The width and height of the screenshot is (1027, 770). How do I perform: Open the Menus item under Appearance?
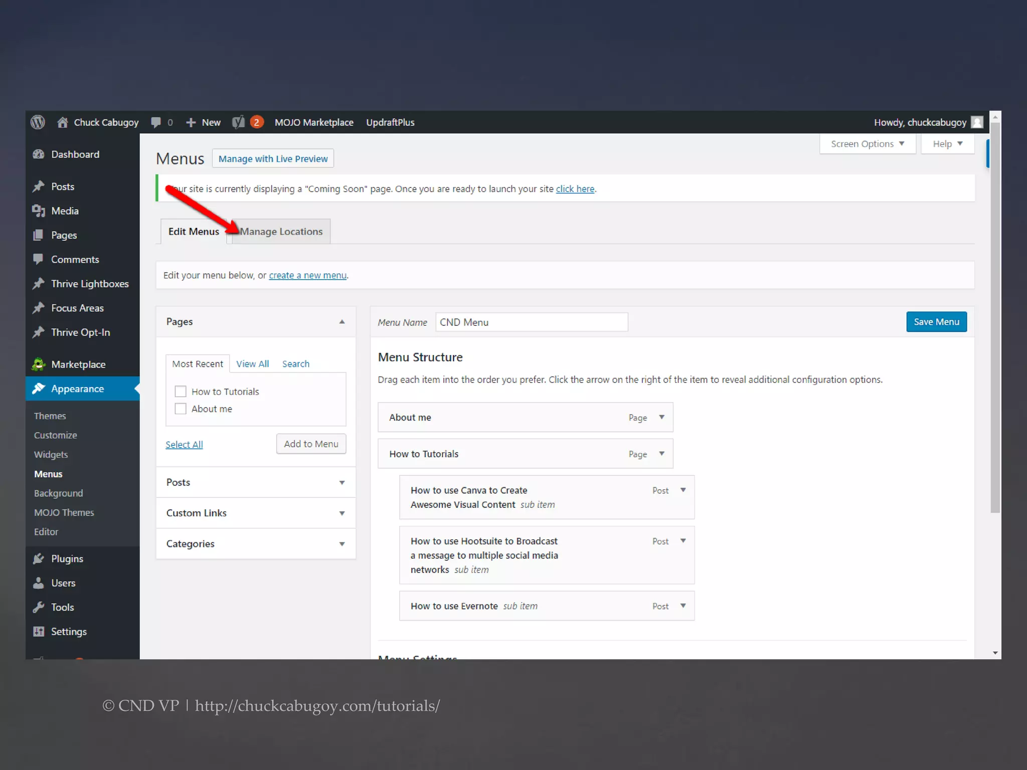click(x=48, y=474)
